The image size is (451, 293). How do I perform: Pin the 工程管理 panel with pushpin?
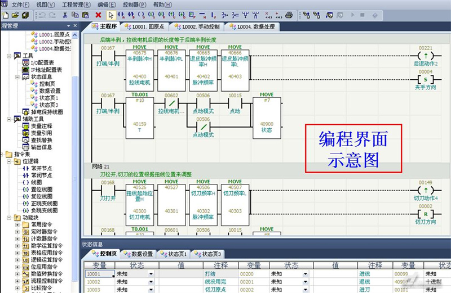tap(69, 25)
